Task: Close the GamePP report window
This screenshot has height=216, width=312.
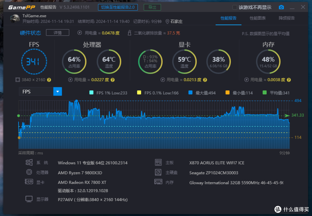Action: [x=303, y=7]
